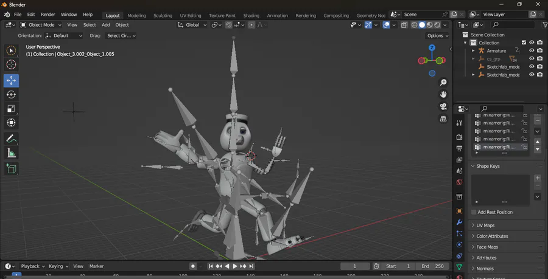Open the Orientation Default dropdown
Viewport: 548px width, 279px height.
click(64, 36)
